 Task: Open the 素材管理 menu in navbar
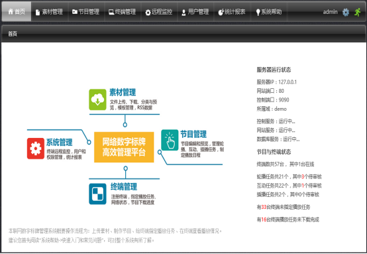[x=50, y=12]
